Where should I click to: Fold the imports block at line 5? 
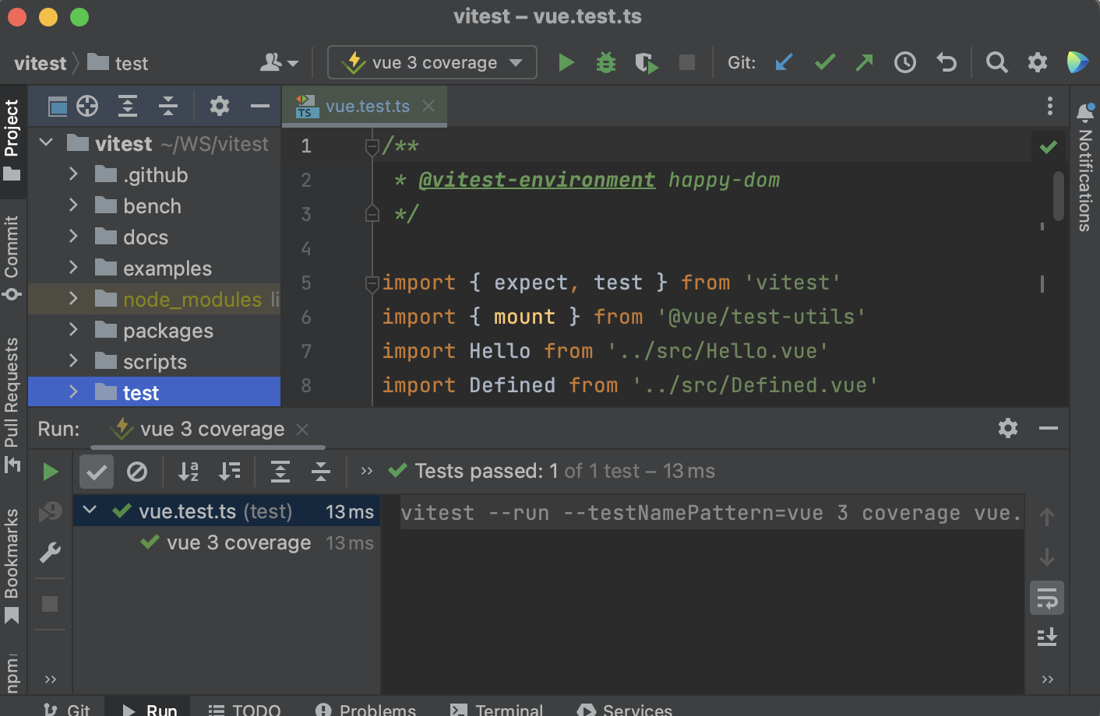point(372,283)
